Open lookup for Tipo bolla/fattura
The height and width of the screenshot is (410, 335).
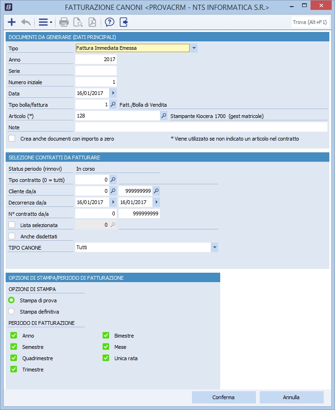click(113, 104)
